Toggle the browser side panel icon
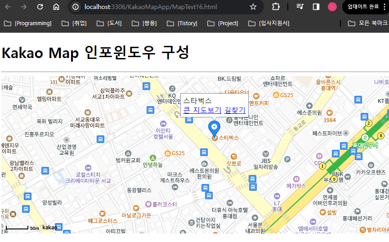Image resolution: width=389 pixels, height=242 pixels. (316, 7)
